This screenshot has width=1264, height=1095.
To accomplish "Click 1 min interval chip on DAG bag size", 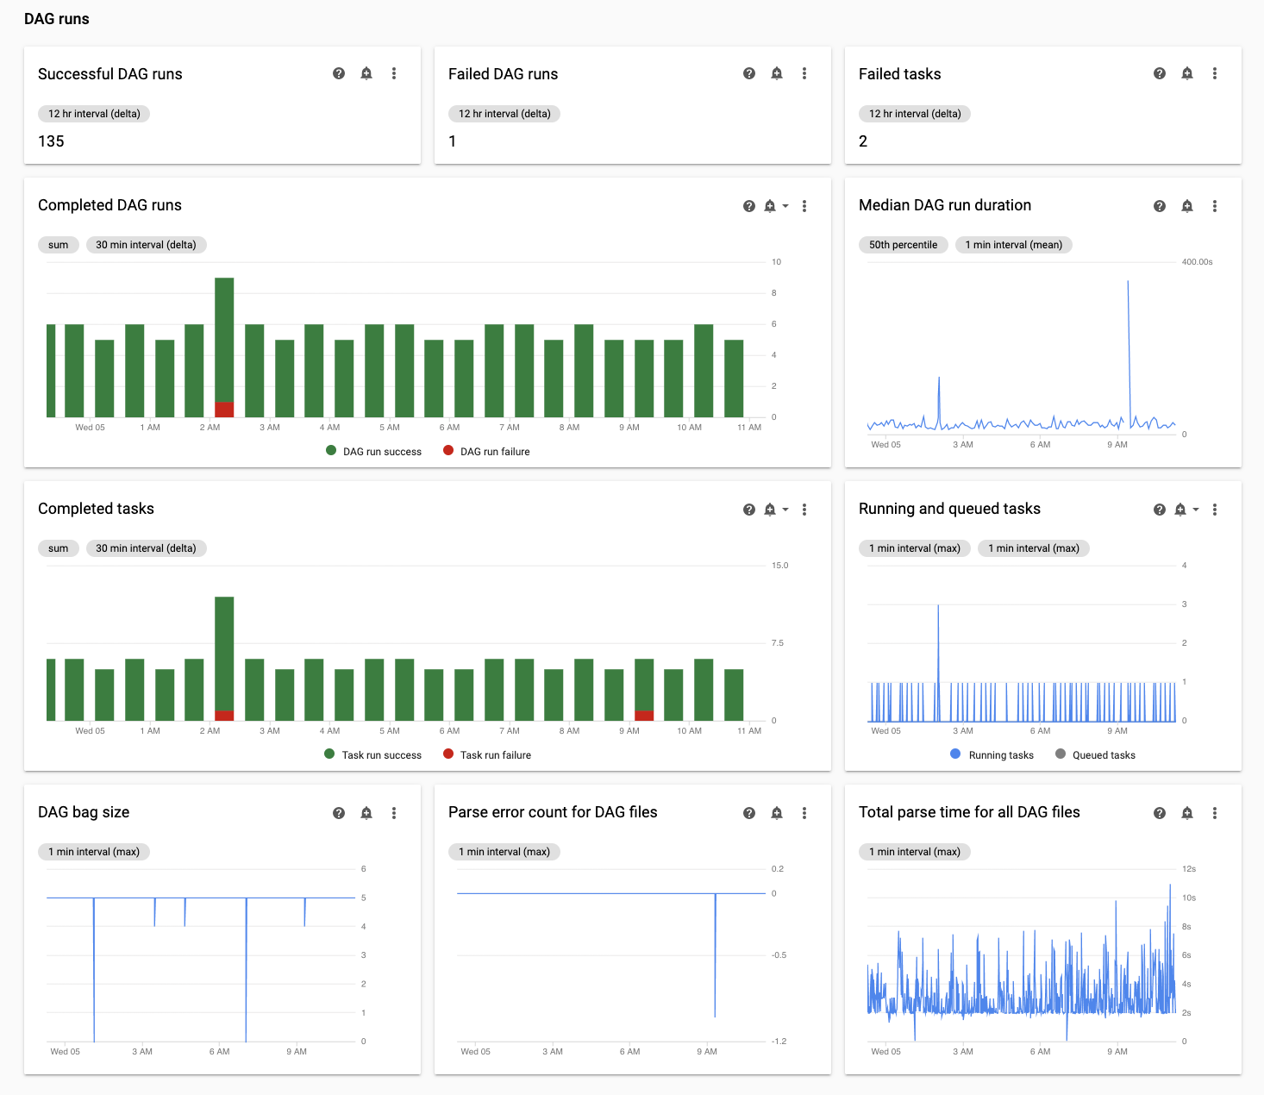I will click(94, 852).
